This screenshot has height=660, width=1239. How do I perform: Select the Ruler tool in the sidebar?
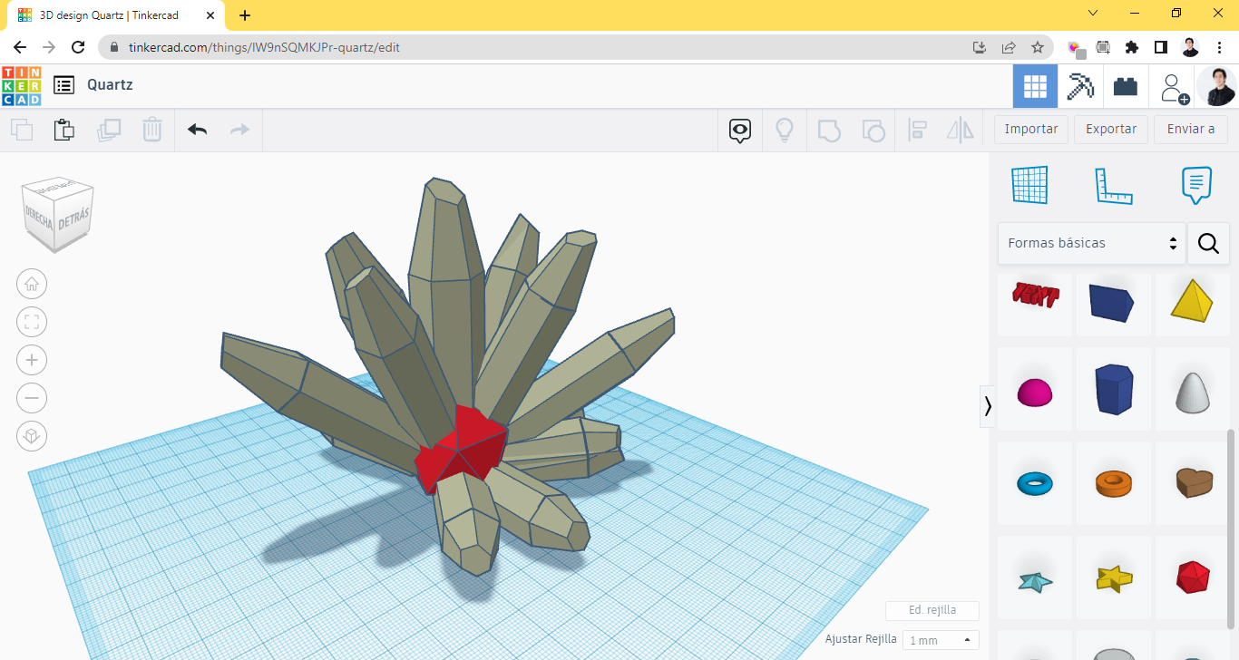[x=1114, y=184]
